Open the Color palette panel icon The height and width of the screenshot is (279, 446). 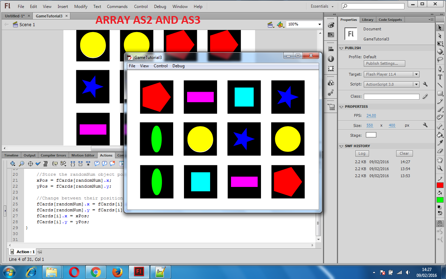331,25
